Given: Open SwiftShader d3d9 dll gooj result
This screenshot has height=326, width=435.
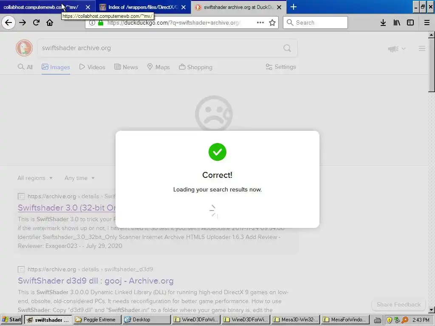Looking at the screenshot, I should point(96,281).
